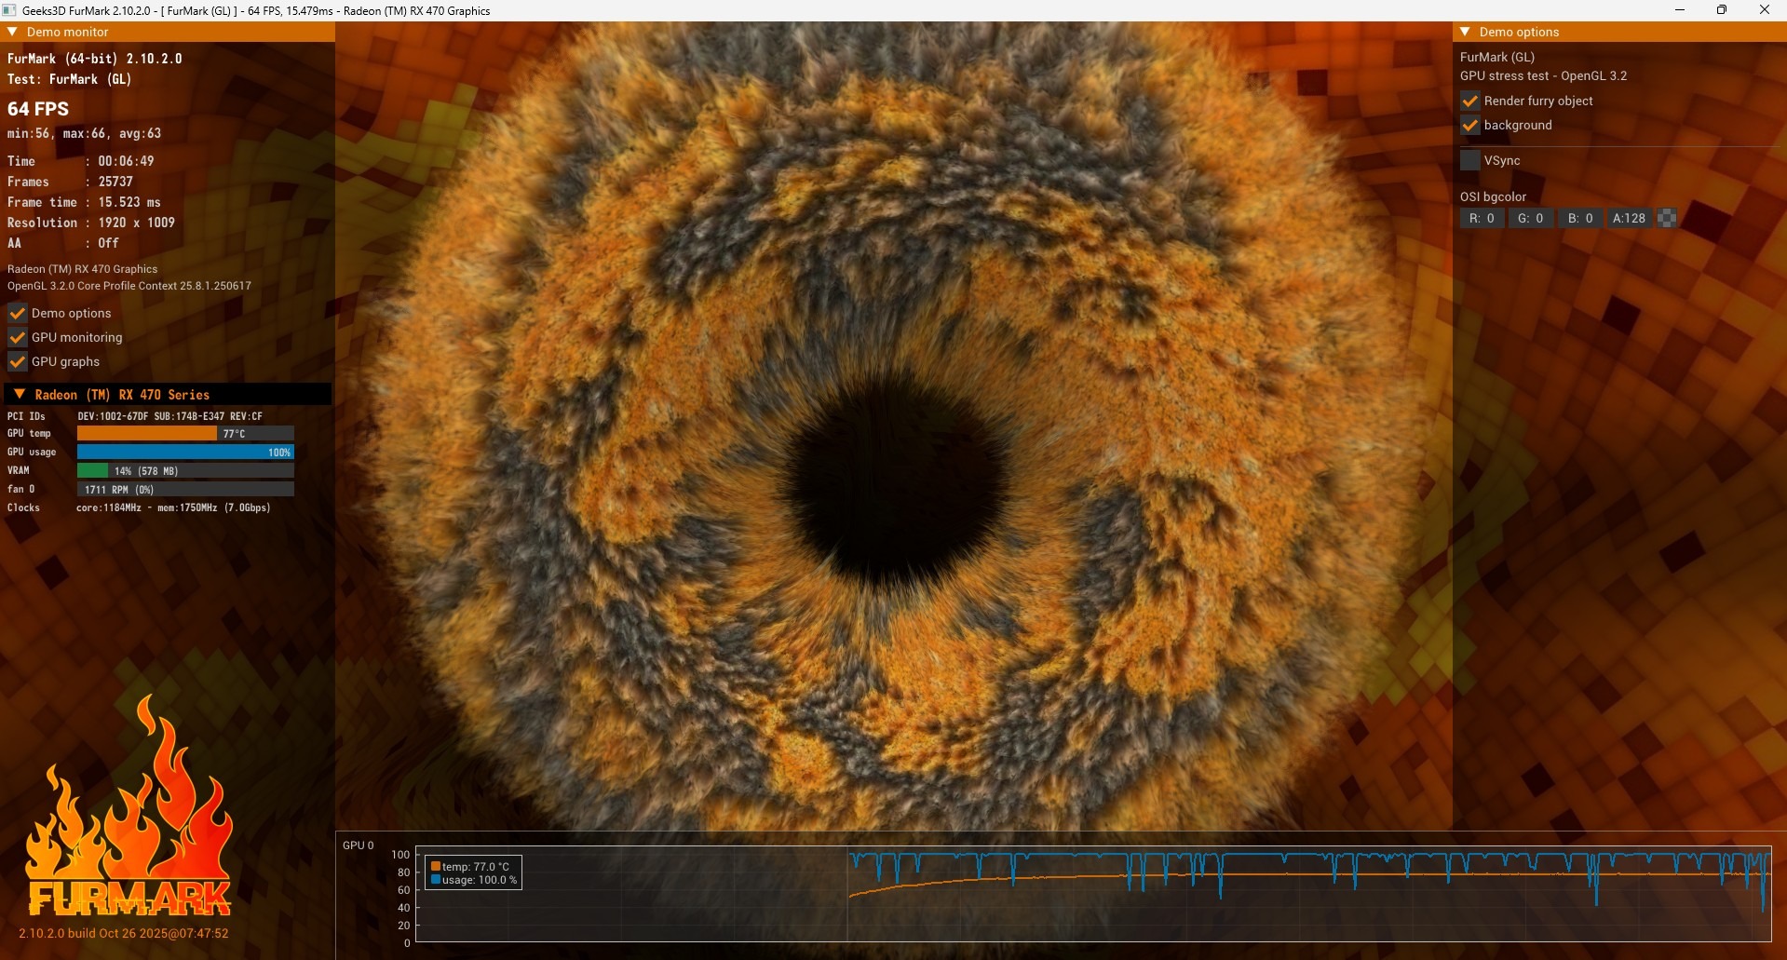The height and width of the screenshot is (960, 1787).
Task: Collapse the Demo monitor panel triangle
Action: pos(13,32)
